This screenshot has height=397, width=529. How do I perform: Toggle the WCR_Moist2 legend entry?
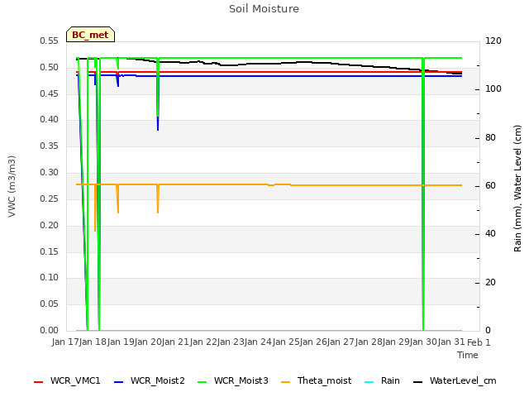pyautogui.click(x=150, y=380)
